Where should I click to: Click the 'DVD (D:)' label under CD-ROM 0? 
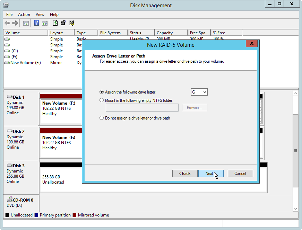[x=14, y=205]
